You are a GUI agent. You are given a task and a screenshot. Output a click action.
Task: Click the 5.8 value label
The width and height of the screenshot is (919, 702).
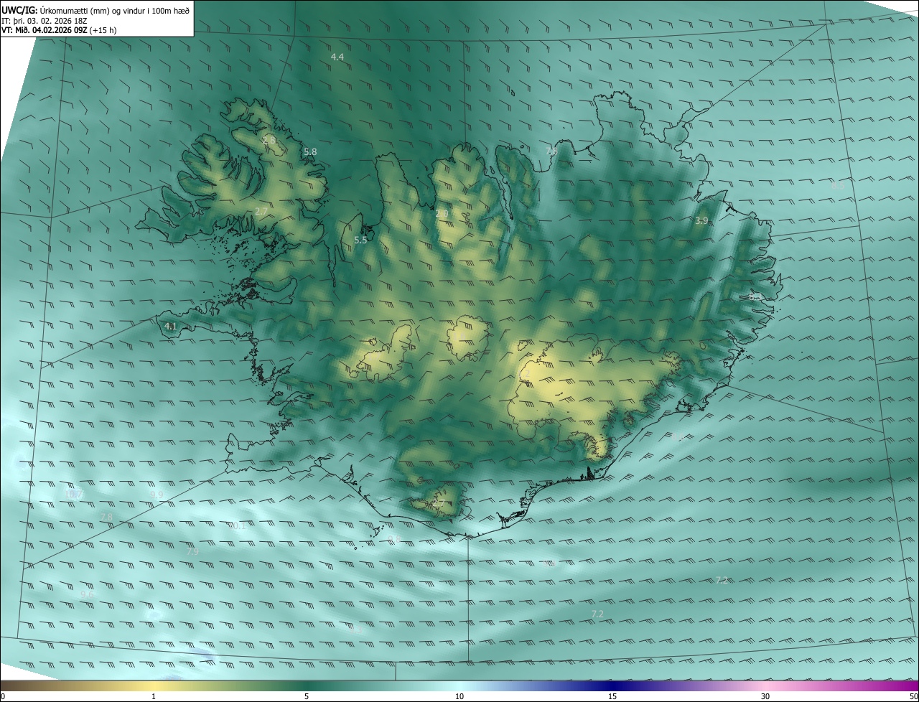pyautogui.click(x=310, y=152)
